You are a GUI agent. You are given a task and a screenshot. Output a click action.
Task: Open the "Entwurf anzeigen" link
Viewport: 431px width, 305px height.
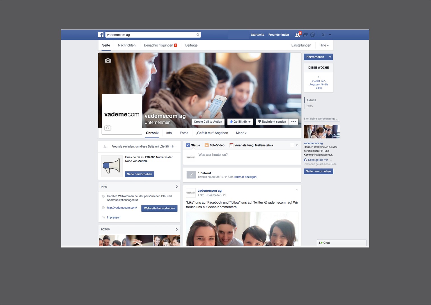246,177
